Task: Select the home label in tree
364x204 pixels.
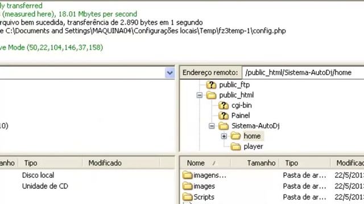Action: point(252,136)
